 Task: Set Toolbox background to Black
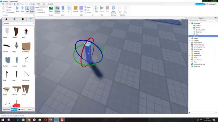pyautogui.click(x=21, y=109)
